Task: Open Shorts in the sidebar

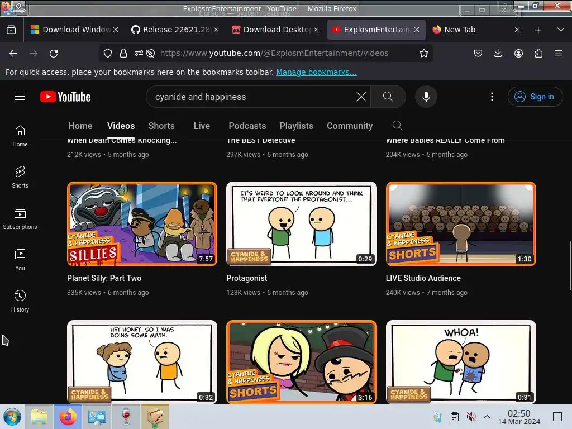Action: pos(20,177)
